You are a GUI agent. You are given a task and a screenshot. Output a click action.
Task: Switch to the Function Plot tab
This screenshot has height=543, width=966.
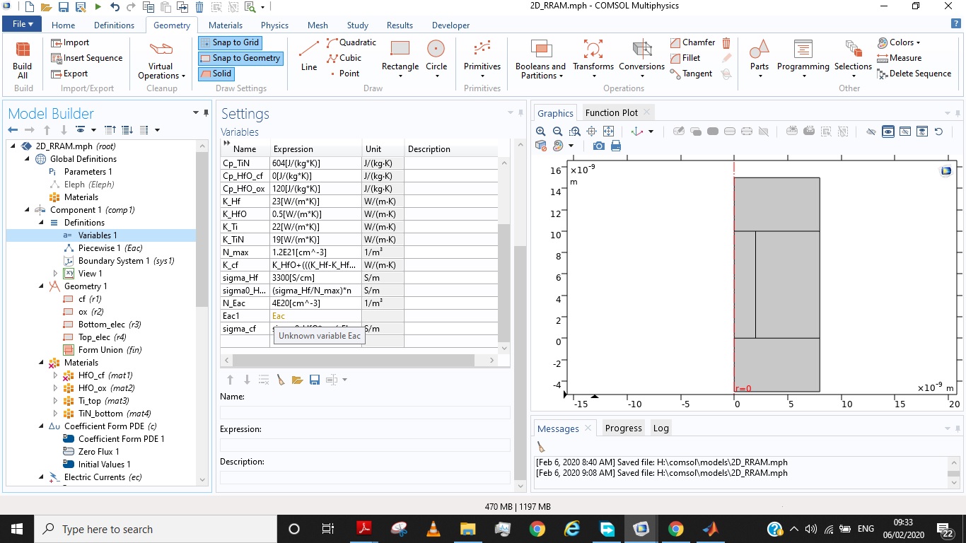pyautogui.click(x=611, y=112)
